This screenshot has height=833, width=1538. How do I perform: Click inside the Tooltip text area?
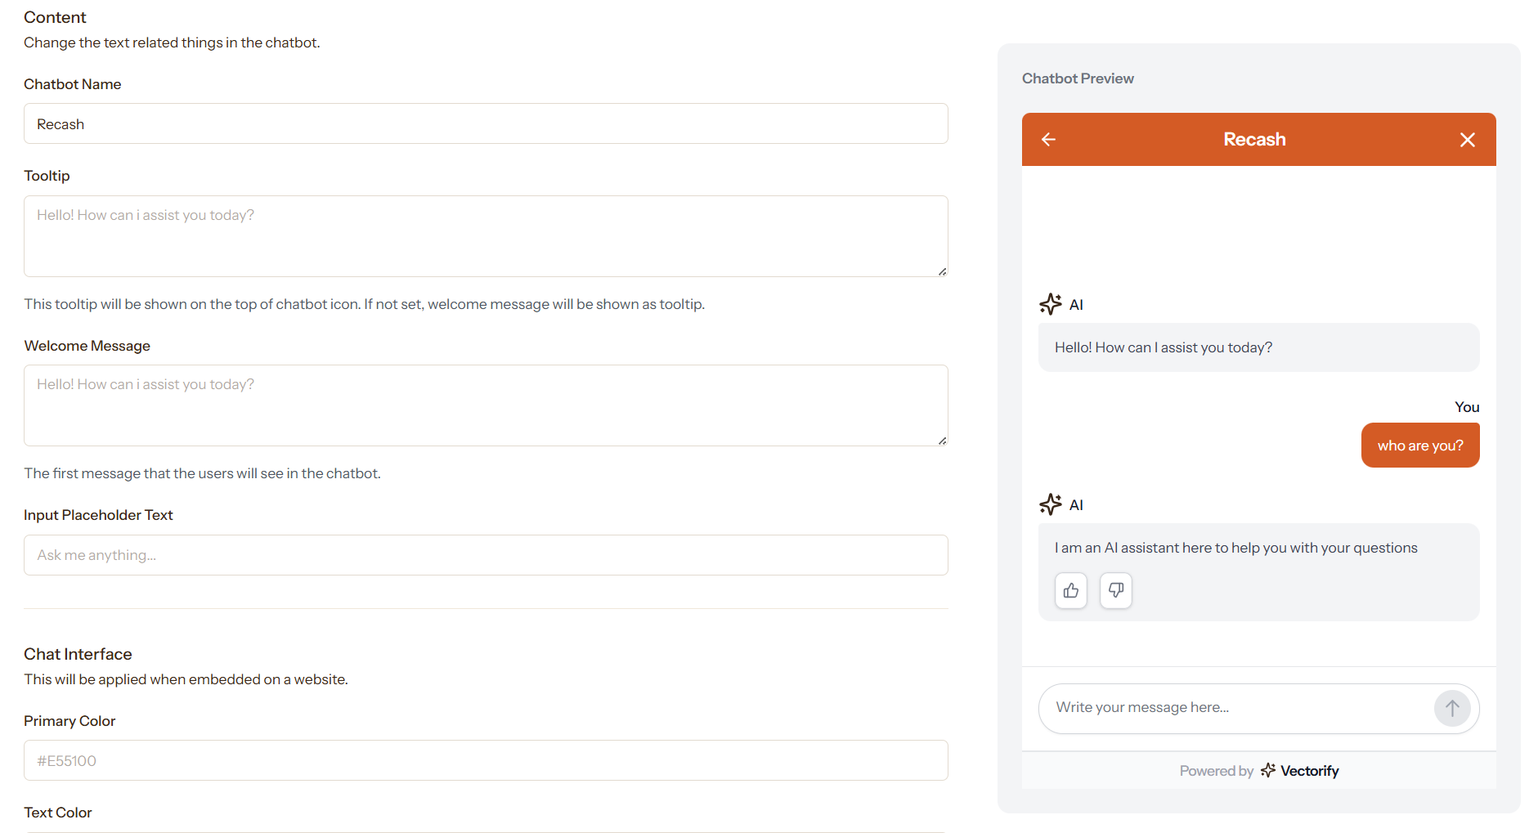pyautogui.click(x=486, y=236)
